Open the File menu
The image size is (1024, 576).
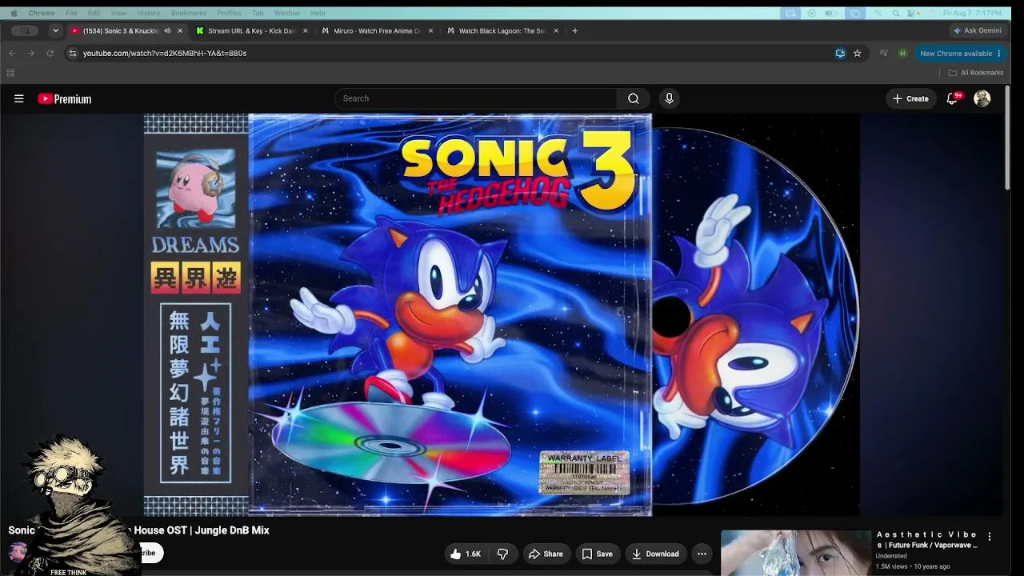click(71, 13)
